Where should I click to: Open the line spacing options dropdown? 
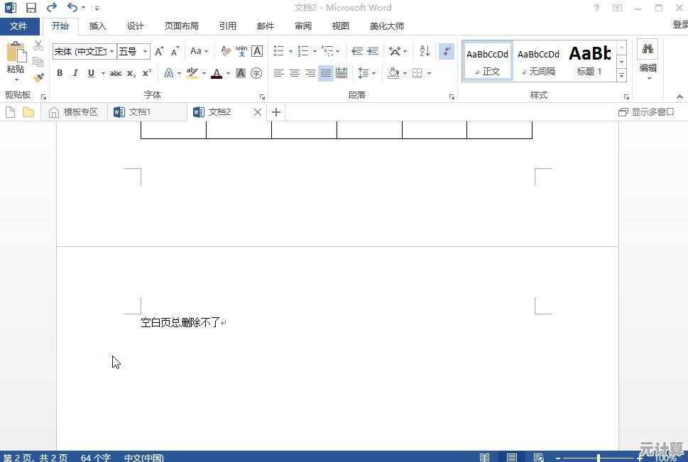(367, 73)
